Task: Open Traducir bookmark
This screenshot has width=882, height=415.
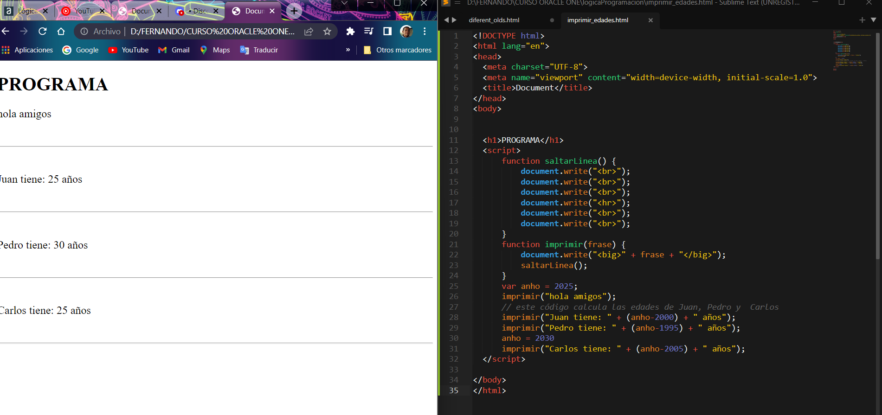Action: click(x=259, y=50)
